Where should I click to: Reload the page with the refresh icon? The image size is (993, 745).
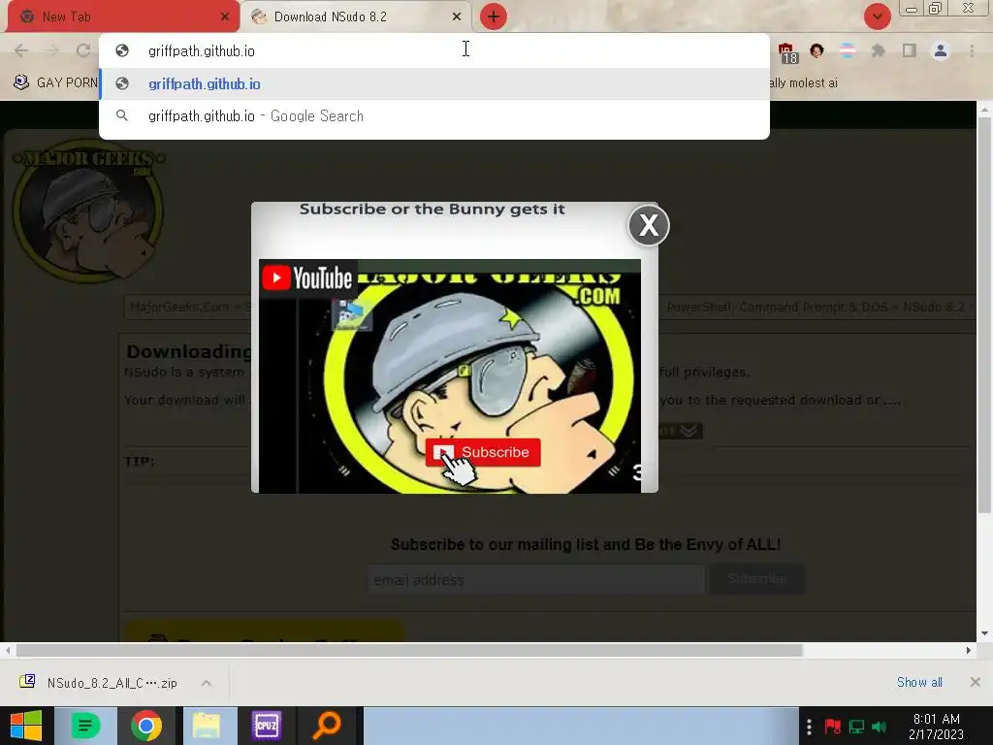[83, 50]
